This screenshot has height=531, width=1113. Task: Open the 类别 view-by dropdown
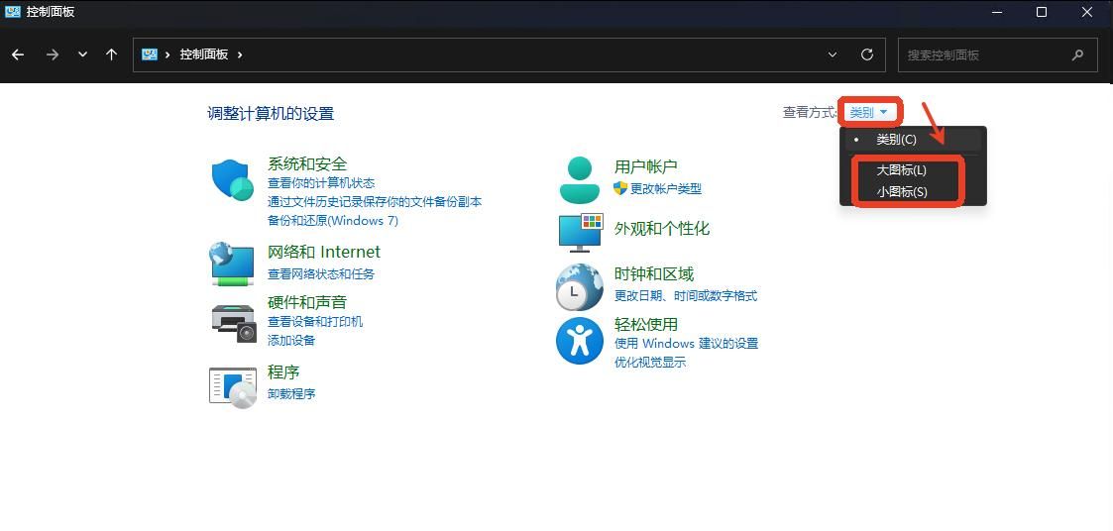[x=869, y=112]
